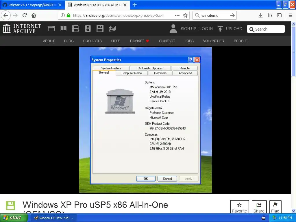The height and width of the screenshot is (222, 296).
Task: Click the keyboard tray icon
Action: [264, 218]
